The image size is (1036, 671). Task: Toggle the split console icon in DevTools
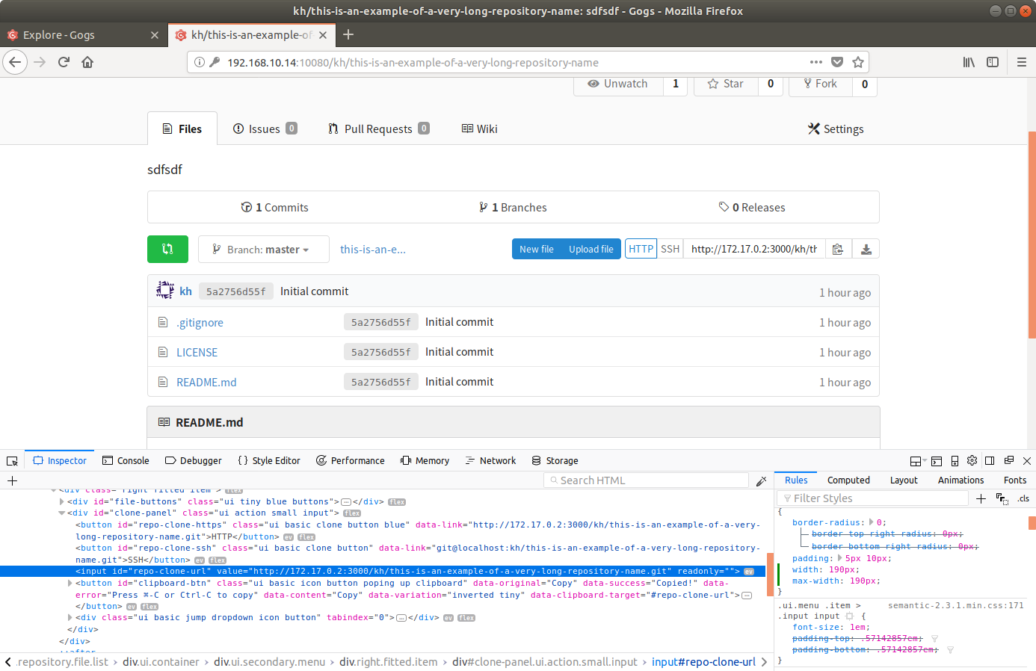[936, 461]
